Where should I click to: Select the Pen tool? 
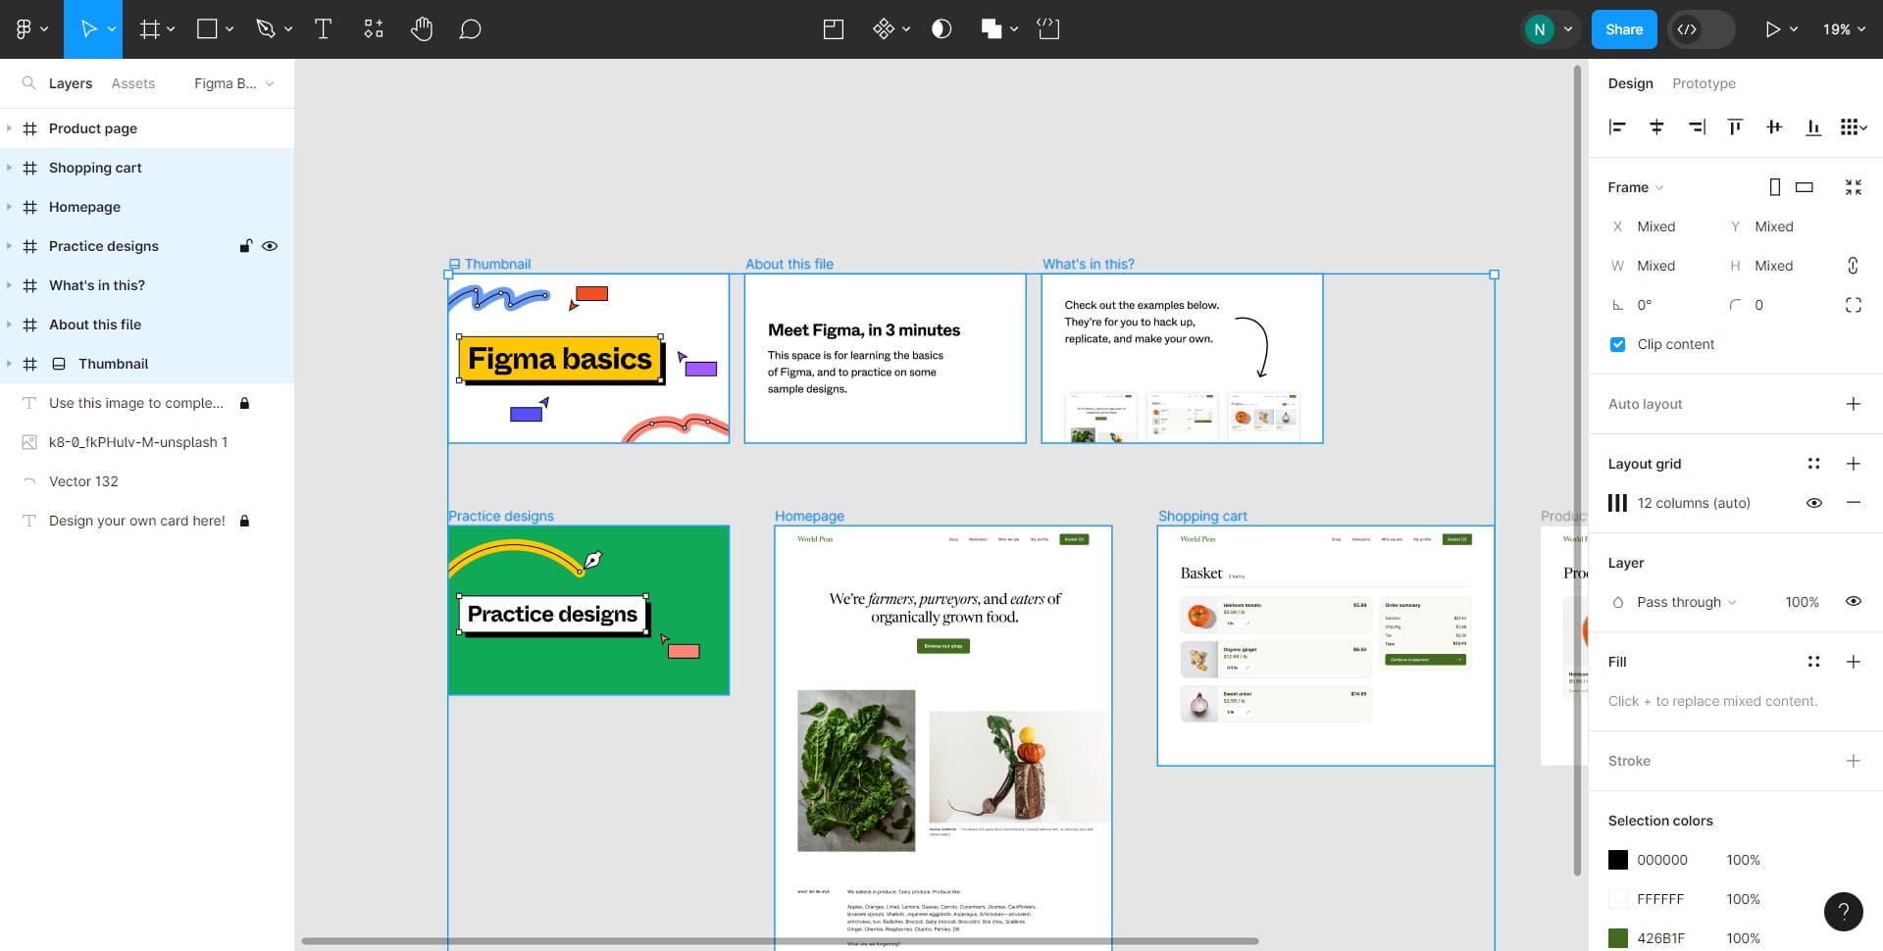(x=265, y=28)
